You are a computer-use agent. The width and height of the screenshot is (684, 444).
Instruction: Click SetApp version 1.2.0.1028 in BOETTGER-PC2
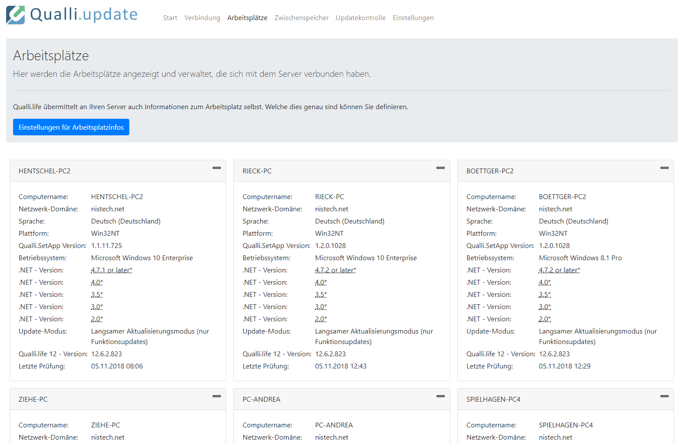(554, 246)
